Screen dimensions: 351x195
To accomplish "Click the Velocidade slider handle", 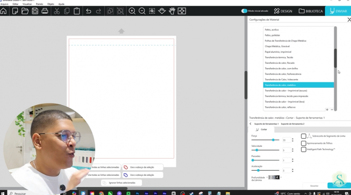I will point(257,150).
